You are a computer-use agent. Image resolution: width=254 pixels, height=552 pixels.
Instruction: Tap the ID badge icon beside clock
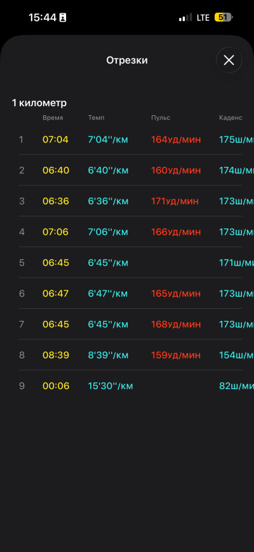coord(63,18)
